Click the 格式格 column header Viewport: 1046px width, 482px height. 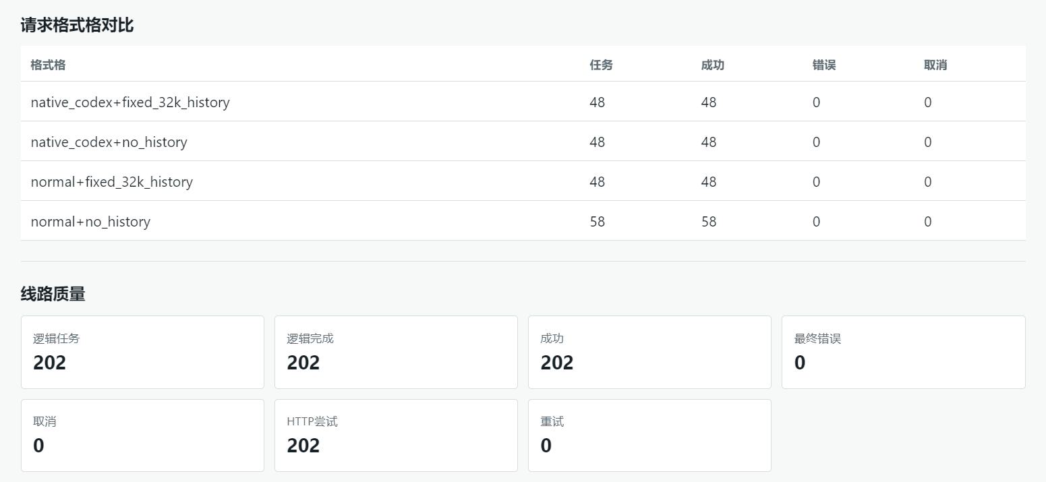pos(48,65)
